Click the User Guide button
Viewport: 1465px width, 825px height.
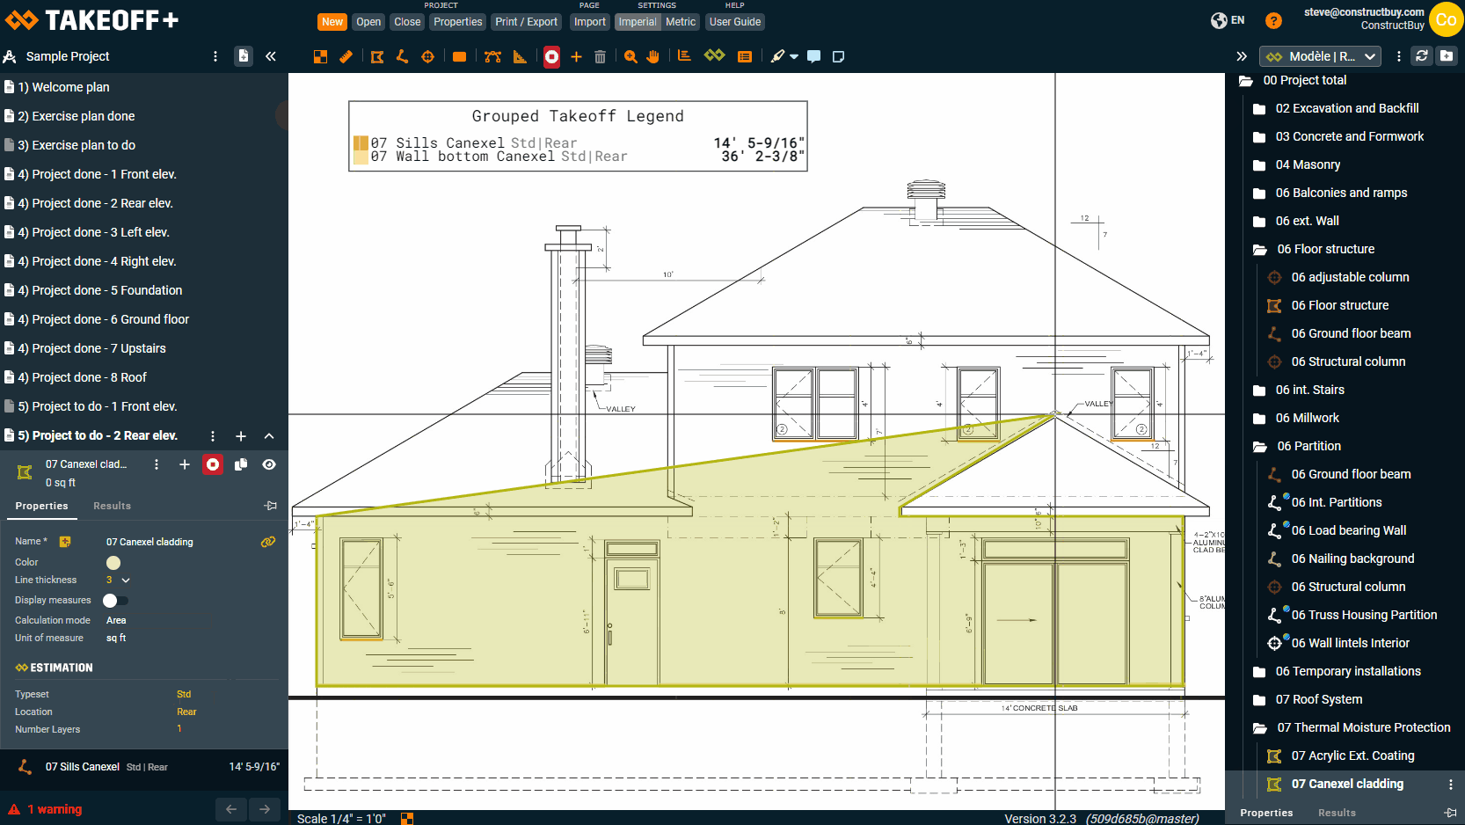click(734, 22)
